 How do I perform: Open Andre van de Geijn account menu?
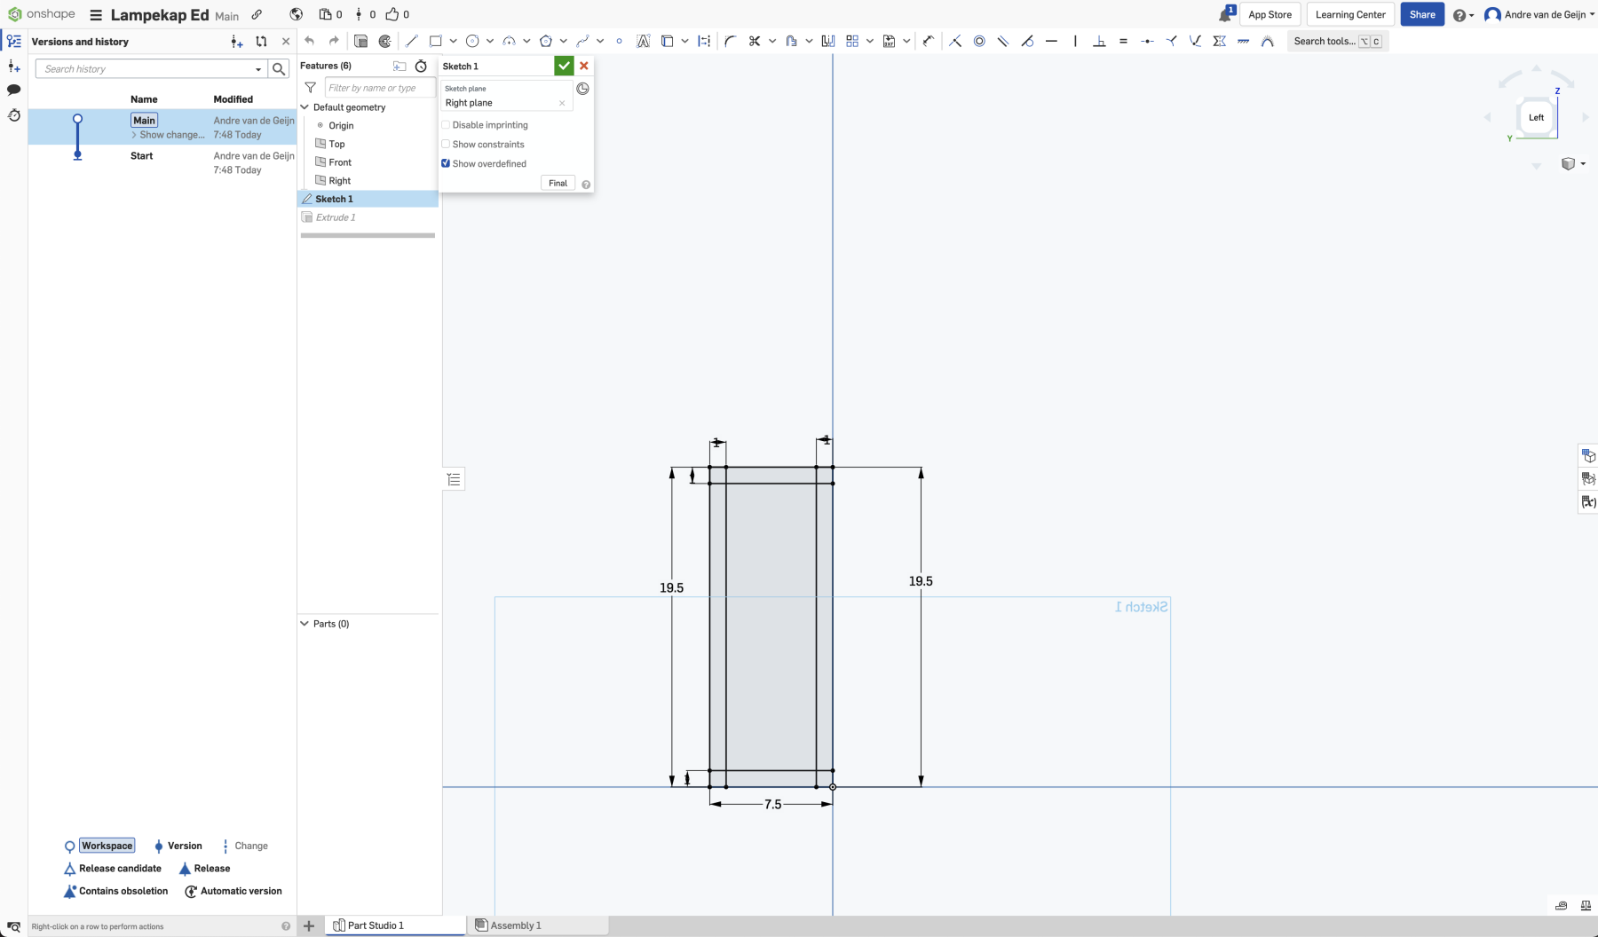click(1539, 14)
